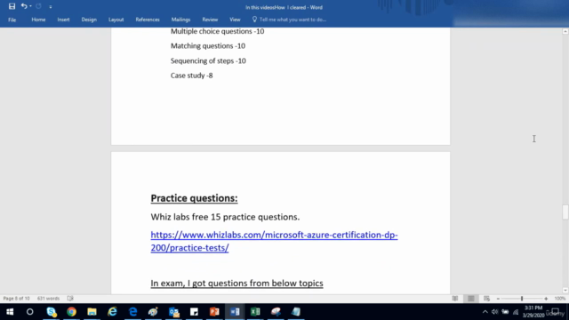
Task: Click the Tell me lightbulb icon
Action: pos(254,20)
